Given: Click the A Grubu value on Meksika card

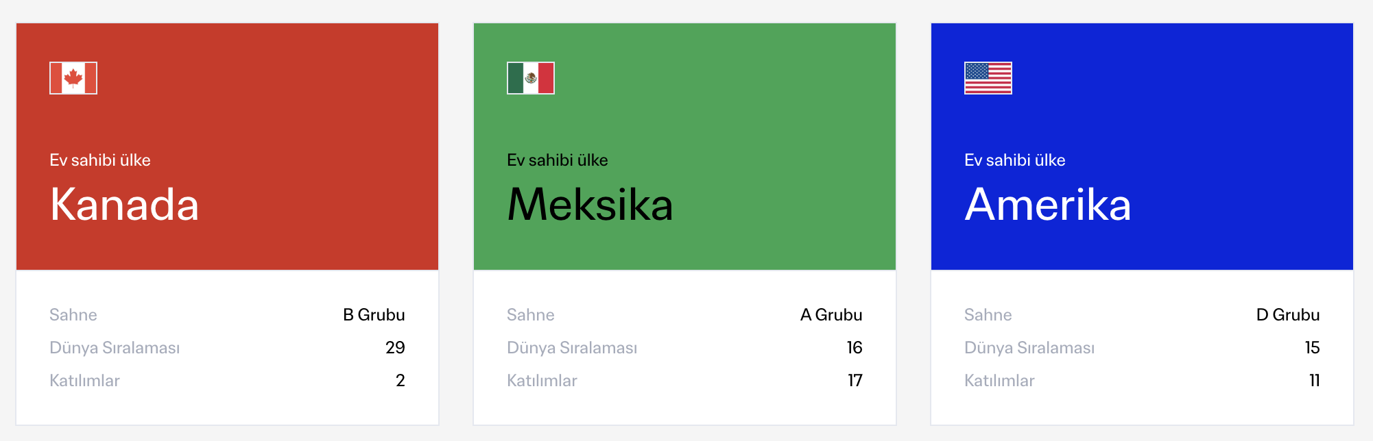Looking at the screenshot, I should point(831,314).
